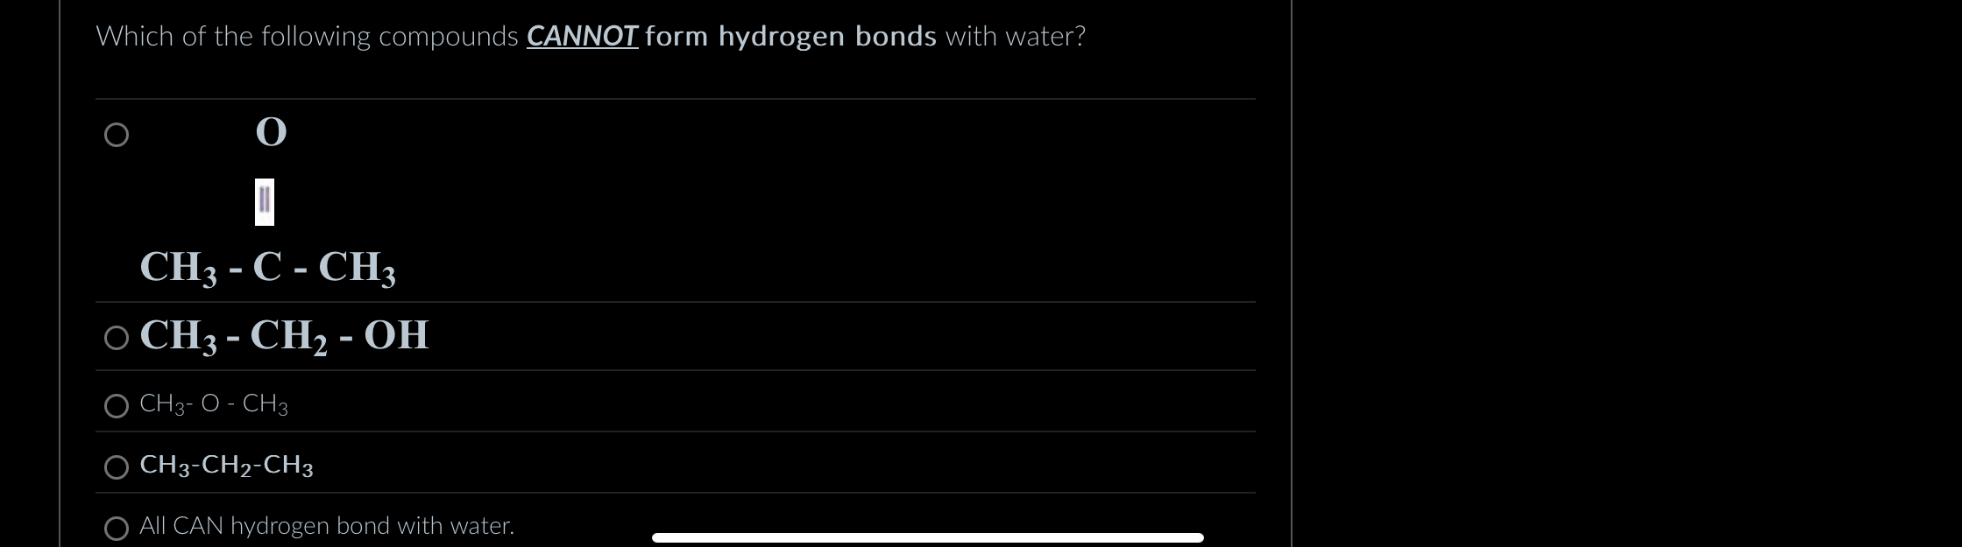Image resolution: width=1962 pixels, height=547 pixels.
Task: Click the CH3-C-CH3 structural formula text
Action: 267,267
